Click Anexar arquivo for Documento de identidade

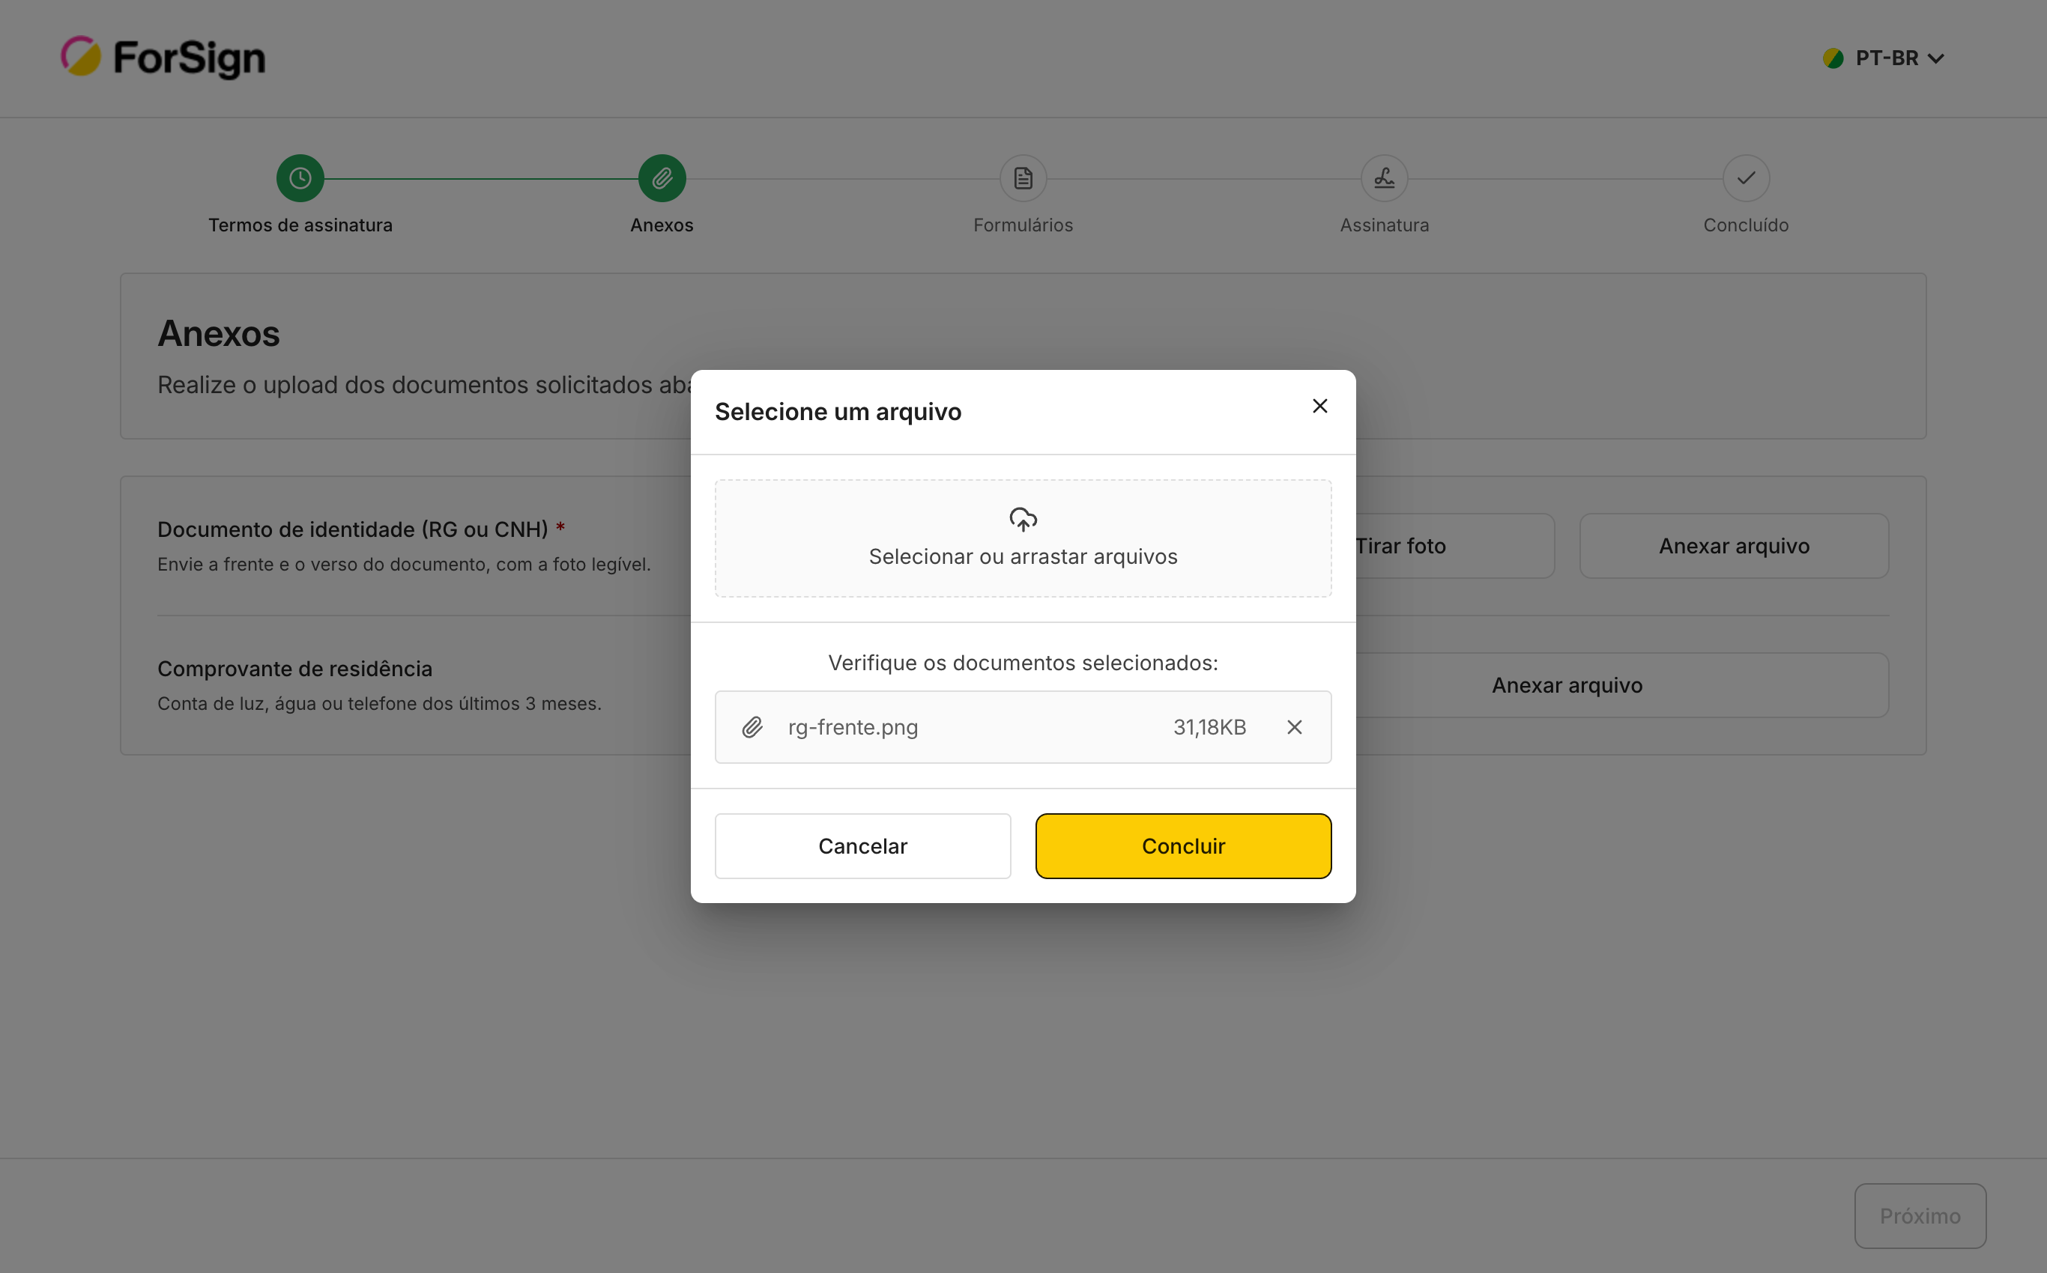[1734, 546]
